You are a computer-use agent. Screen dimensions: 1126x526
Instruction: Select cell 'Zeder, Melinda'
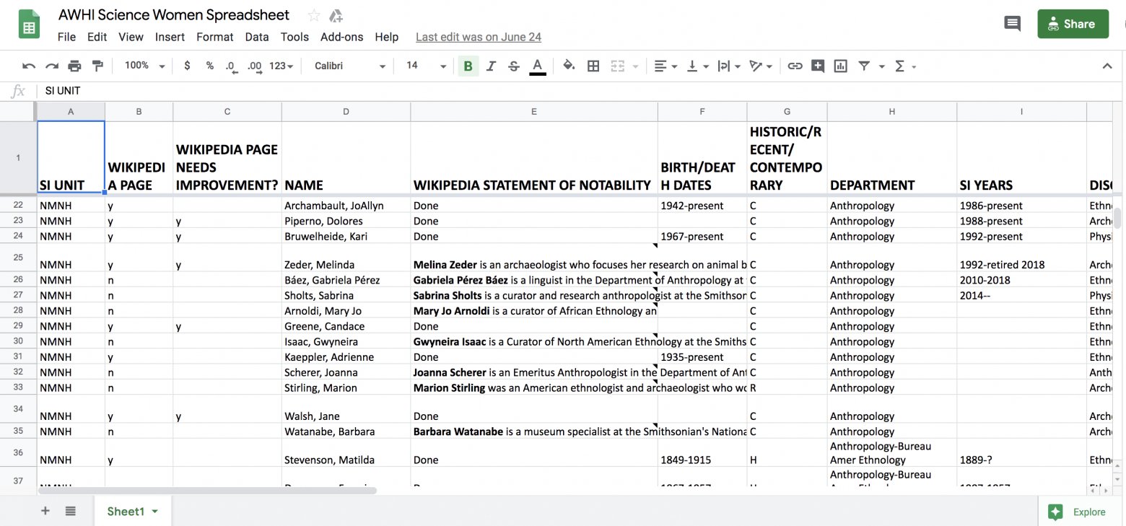(346, 258)
